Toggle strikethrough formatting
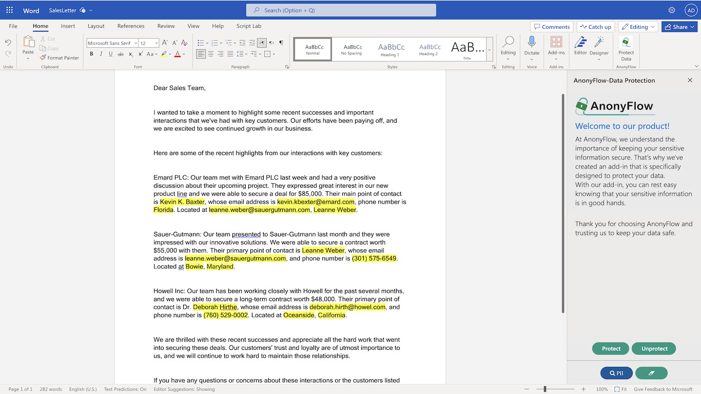 121,54
